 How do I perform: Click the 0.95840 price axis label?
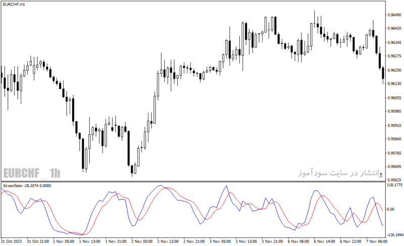click(x=394, y=139)
